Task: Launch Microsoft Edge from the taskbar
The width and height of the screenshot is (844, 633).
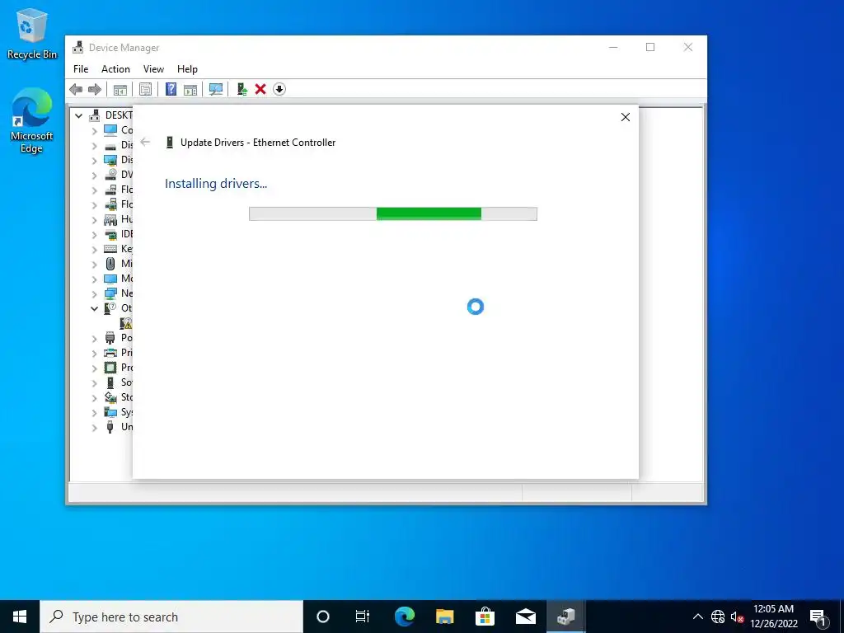Action: tap(404, 617)
